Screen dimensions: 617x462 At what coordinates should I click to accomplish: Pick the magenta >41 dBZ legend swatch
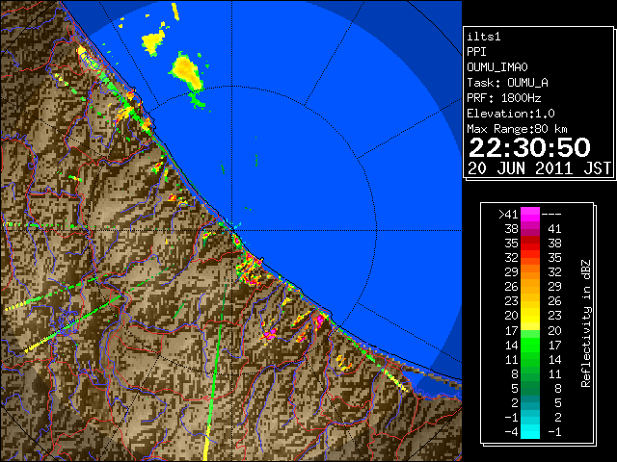pos(530,215)
